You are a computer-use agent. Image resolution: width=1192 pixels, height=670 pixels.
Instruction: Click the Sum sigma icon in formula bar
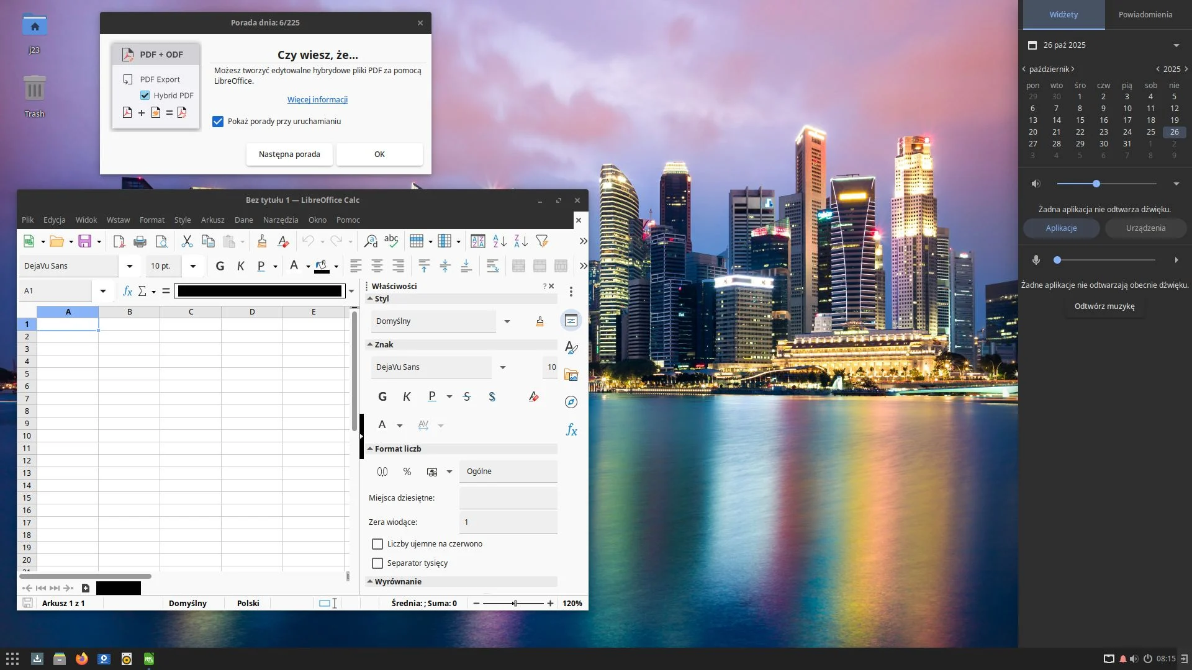(142, 291)
